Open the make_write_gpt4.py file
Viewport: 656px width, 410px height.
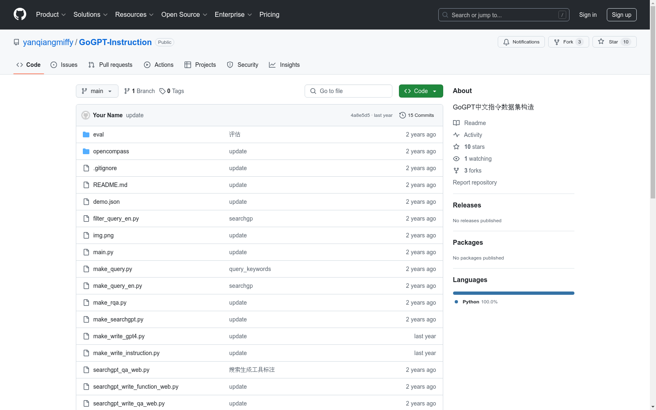click(118, 336)
